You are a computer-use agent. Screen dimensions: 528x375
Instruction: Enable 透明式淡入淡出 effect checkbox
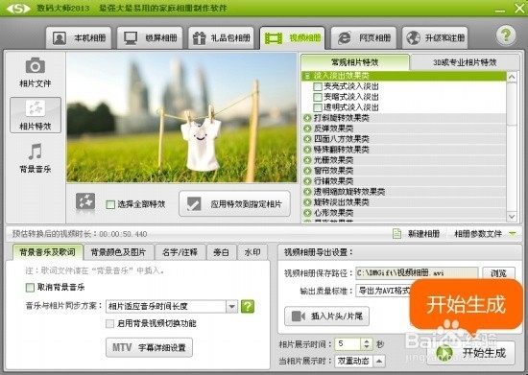click(x=318, y=107)
